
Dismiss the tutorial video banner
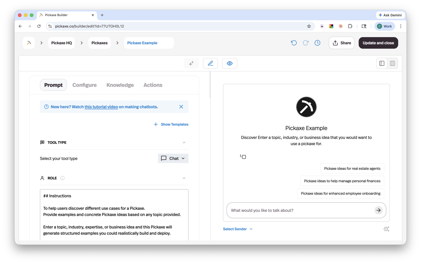coord(181,107)
